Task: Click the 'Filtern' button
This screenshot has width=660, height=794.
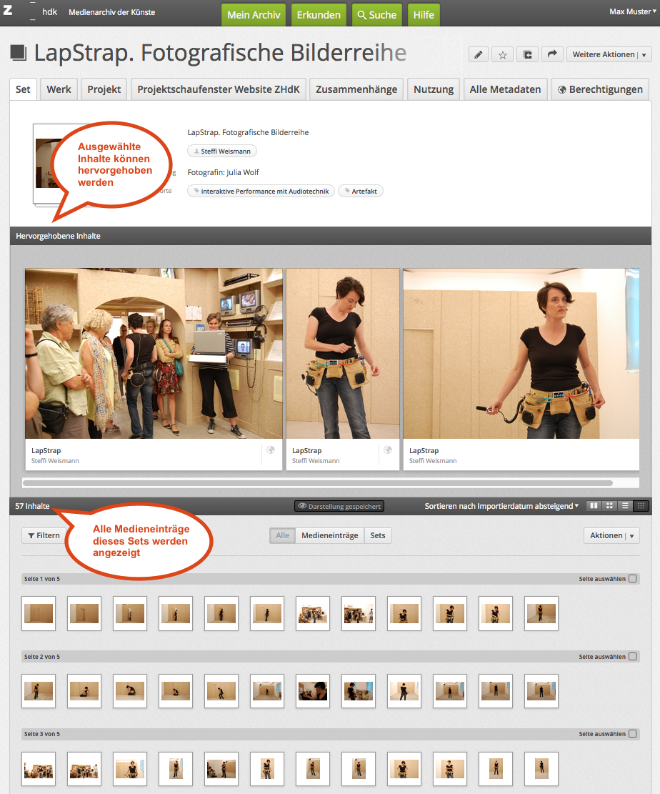Action: pos(44,535)
